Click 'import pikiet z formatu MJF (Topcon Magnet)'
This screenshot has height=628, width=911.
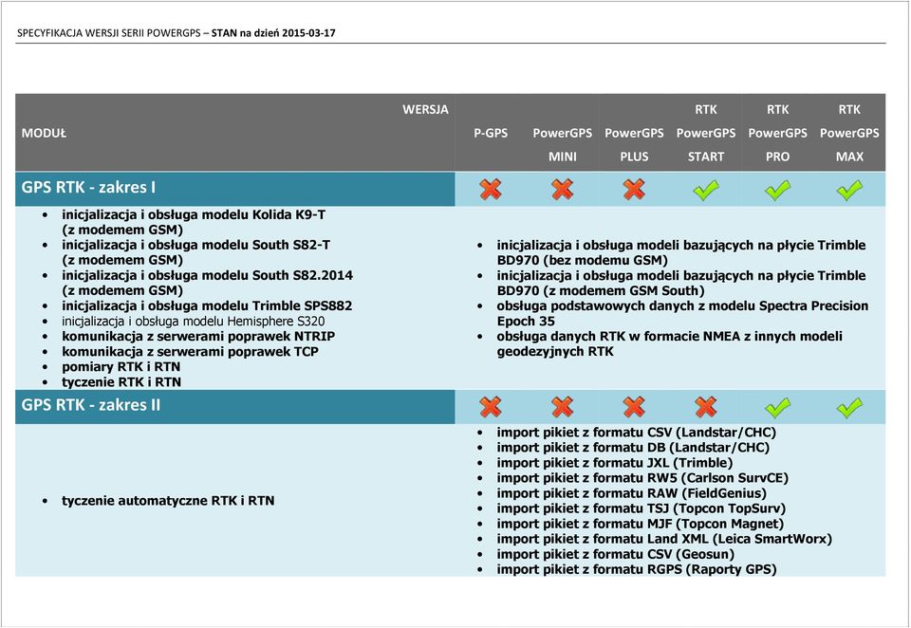click(641, 524)
